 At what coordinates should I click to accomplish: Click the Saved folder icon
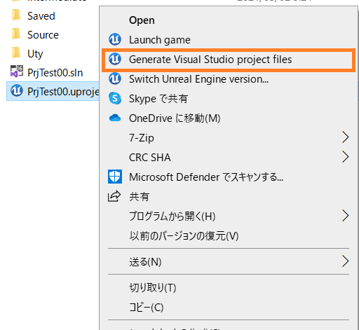[x=16, y=15]
